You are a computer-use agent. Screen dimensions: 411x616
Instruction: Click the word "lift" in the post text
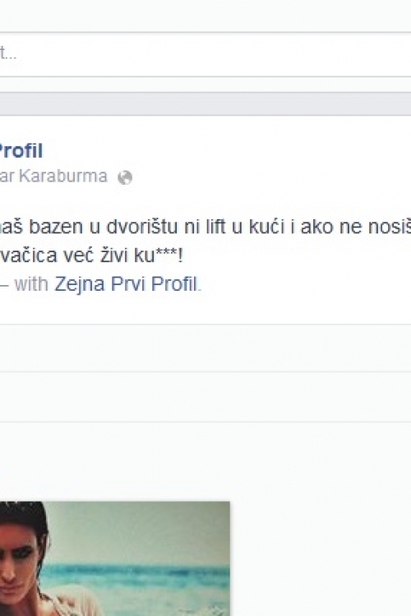coord(210,227)
